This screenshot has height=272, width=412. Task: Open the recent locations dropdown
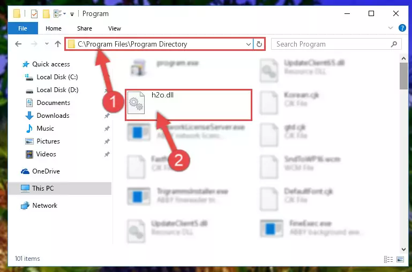47,44
